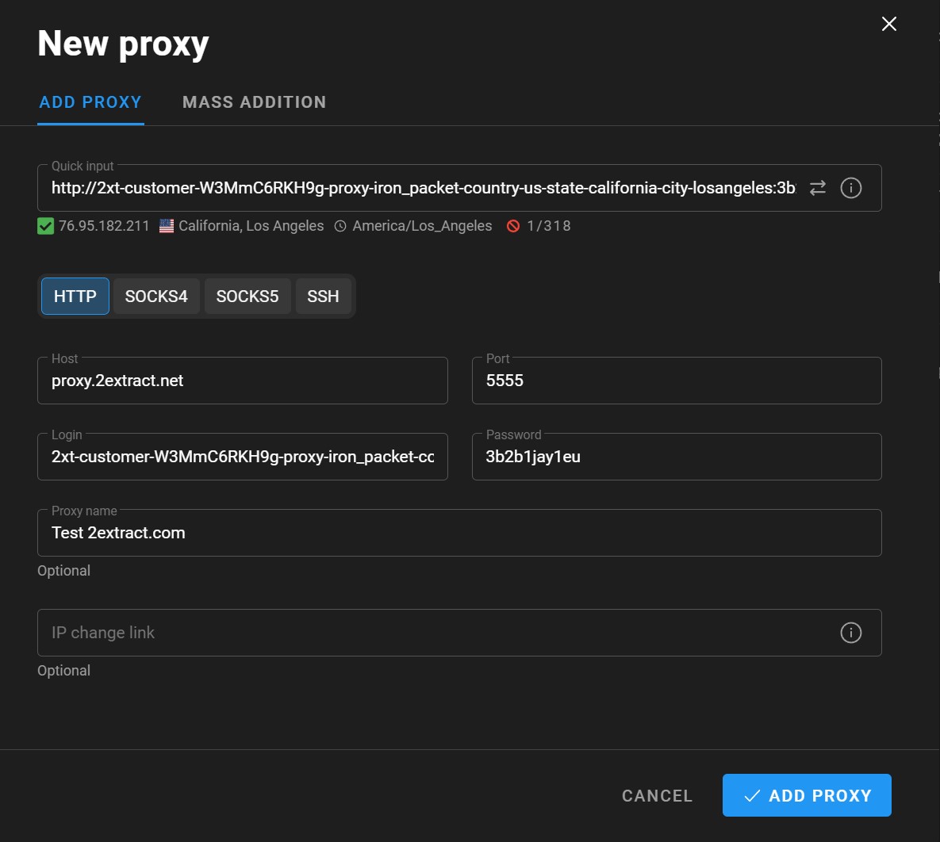Click the 1/318 blacklist count
The width and height of the screenshot is (940, 842).
549,226
